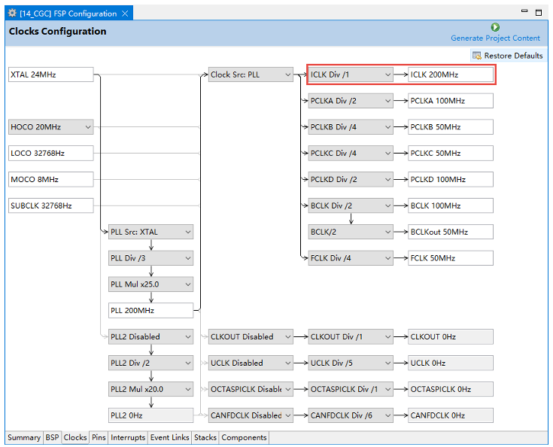Click the gear icon on FSP Configuration tab
553x447 pixels.
pos(12,14)
